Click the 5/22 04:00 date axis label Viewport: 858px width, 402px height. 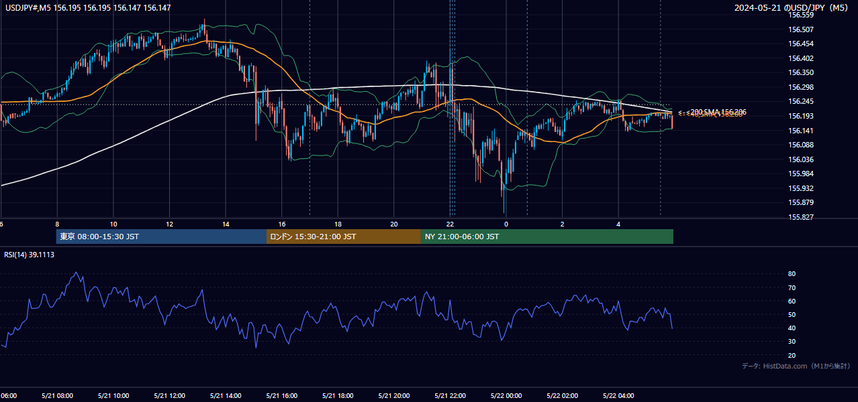click(x=619, y=395)
